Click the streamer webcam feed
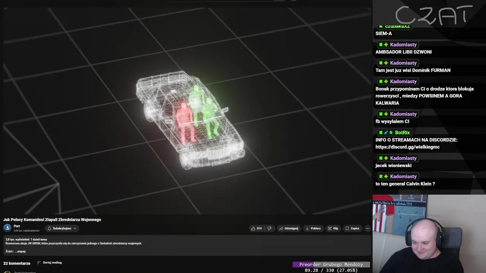 point(429,234)
